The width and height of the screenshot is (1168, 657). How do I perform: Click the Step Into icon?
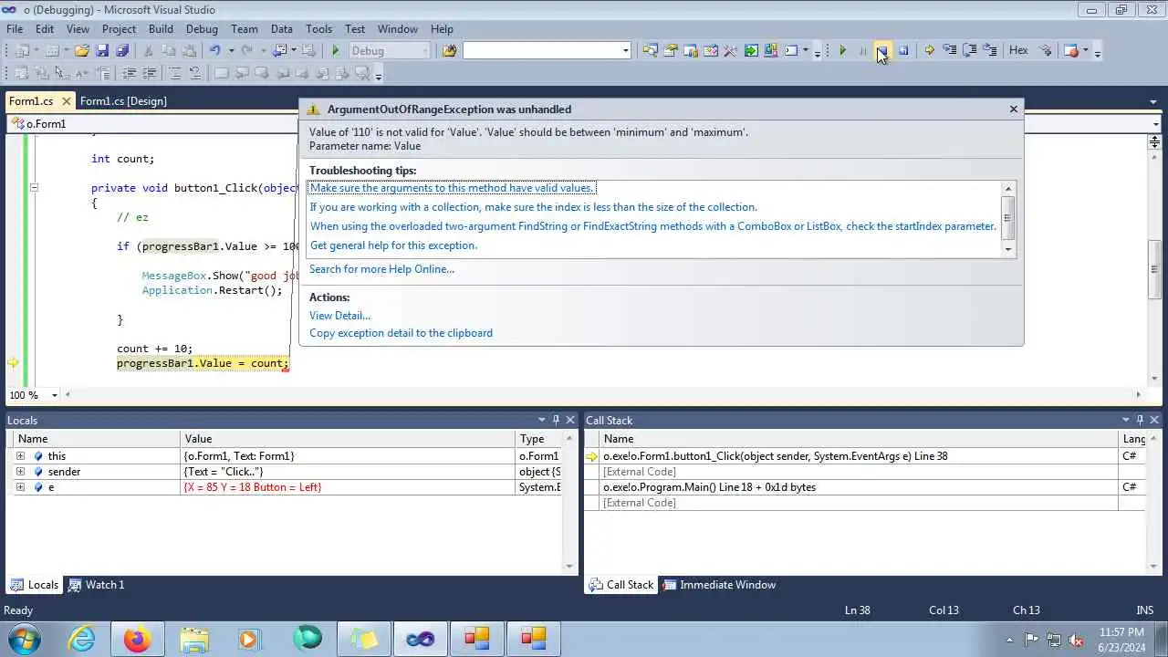pyautogui.click(x=949, y=50)
